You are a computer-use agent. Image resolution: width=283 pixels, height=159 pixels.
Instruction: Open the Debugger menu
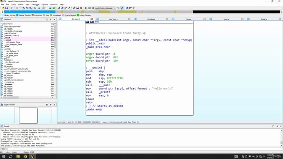click(x=35, y=4)
